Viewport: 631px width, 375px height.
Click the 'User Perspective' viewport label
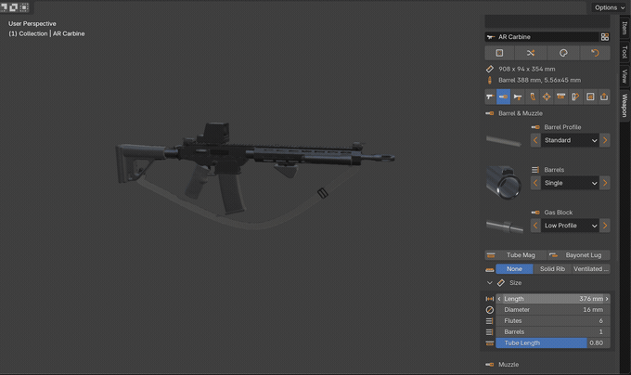pos(32,24)
